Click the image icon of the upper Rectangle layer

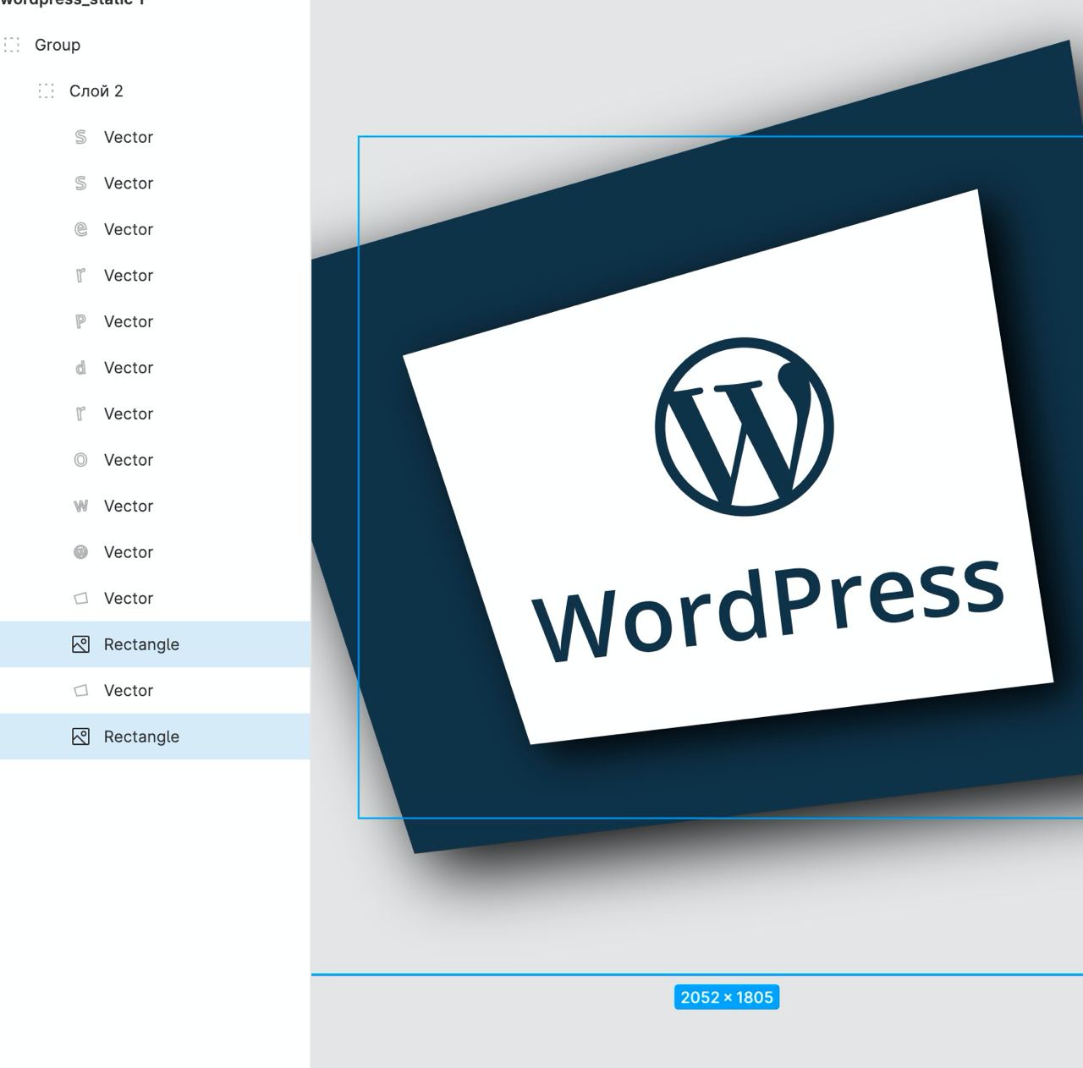point(80,644)
